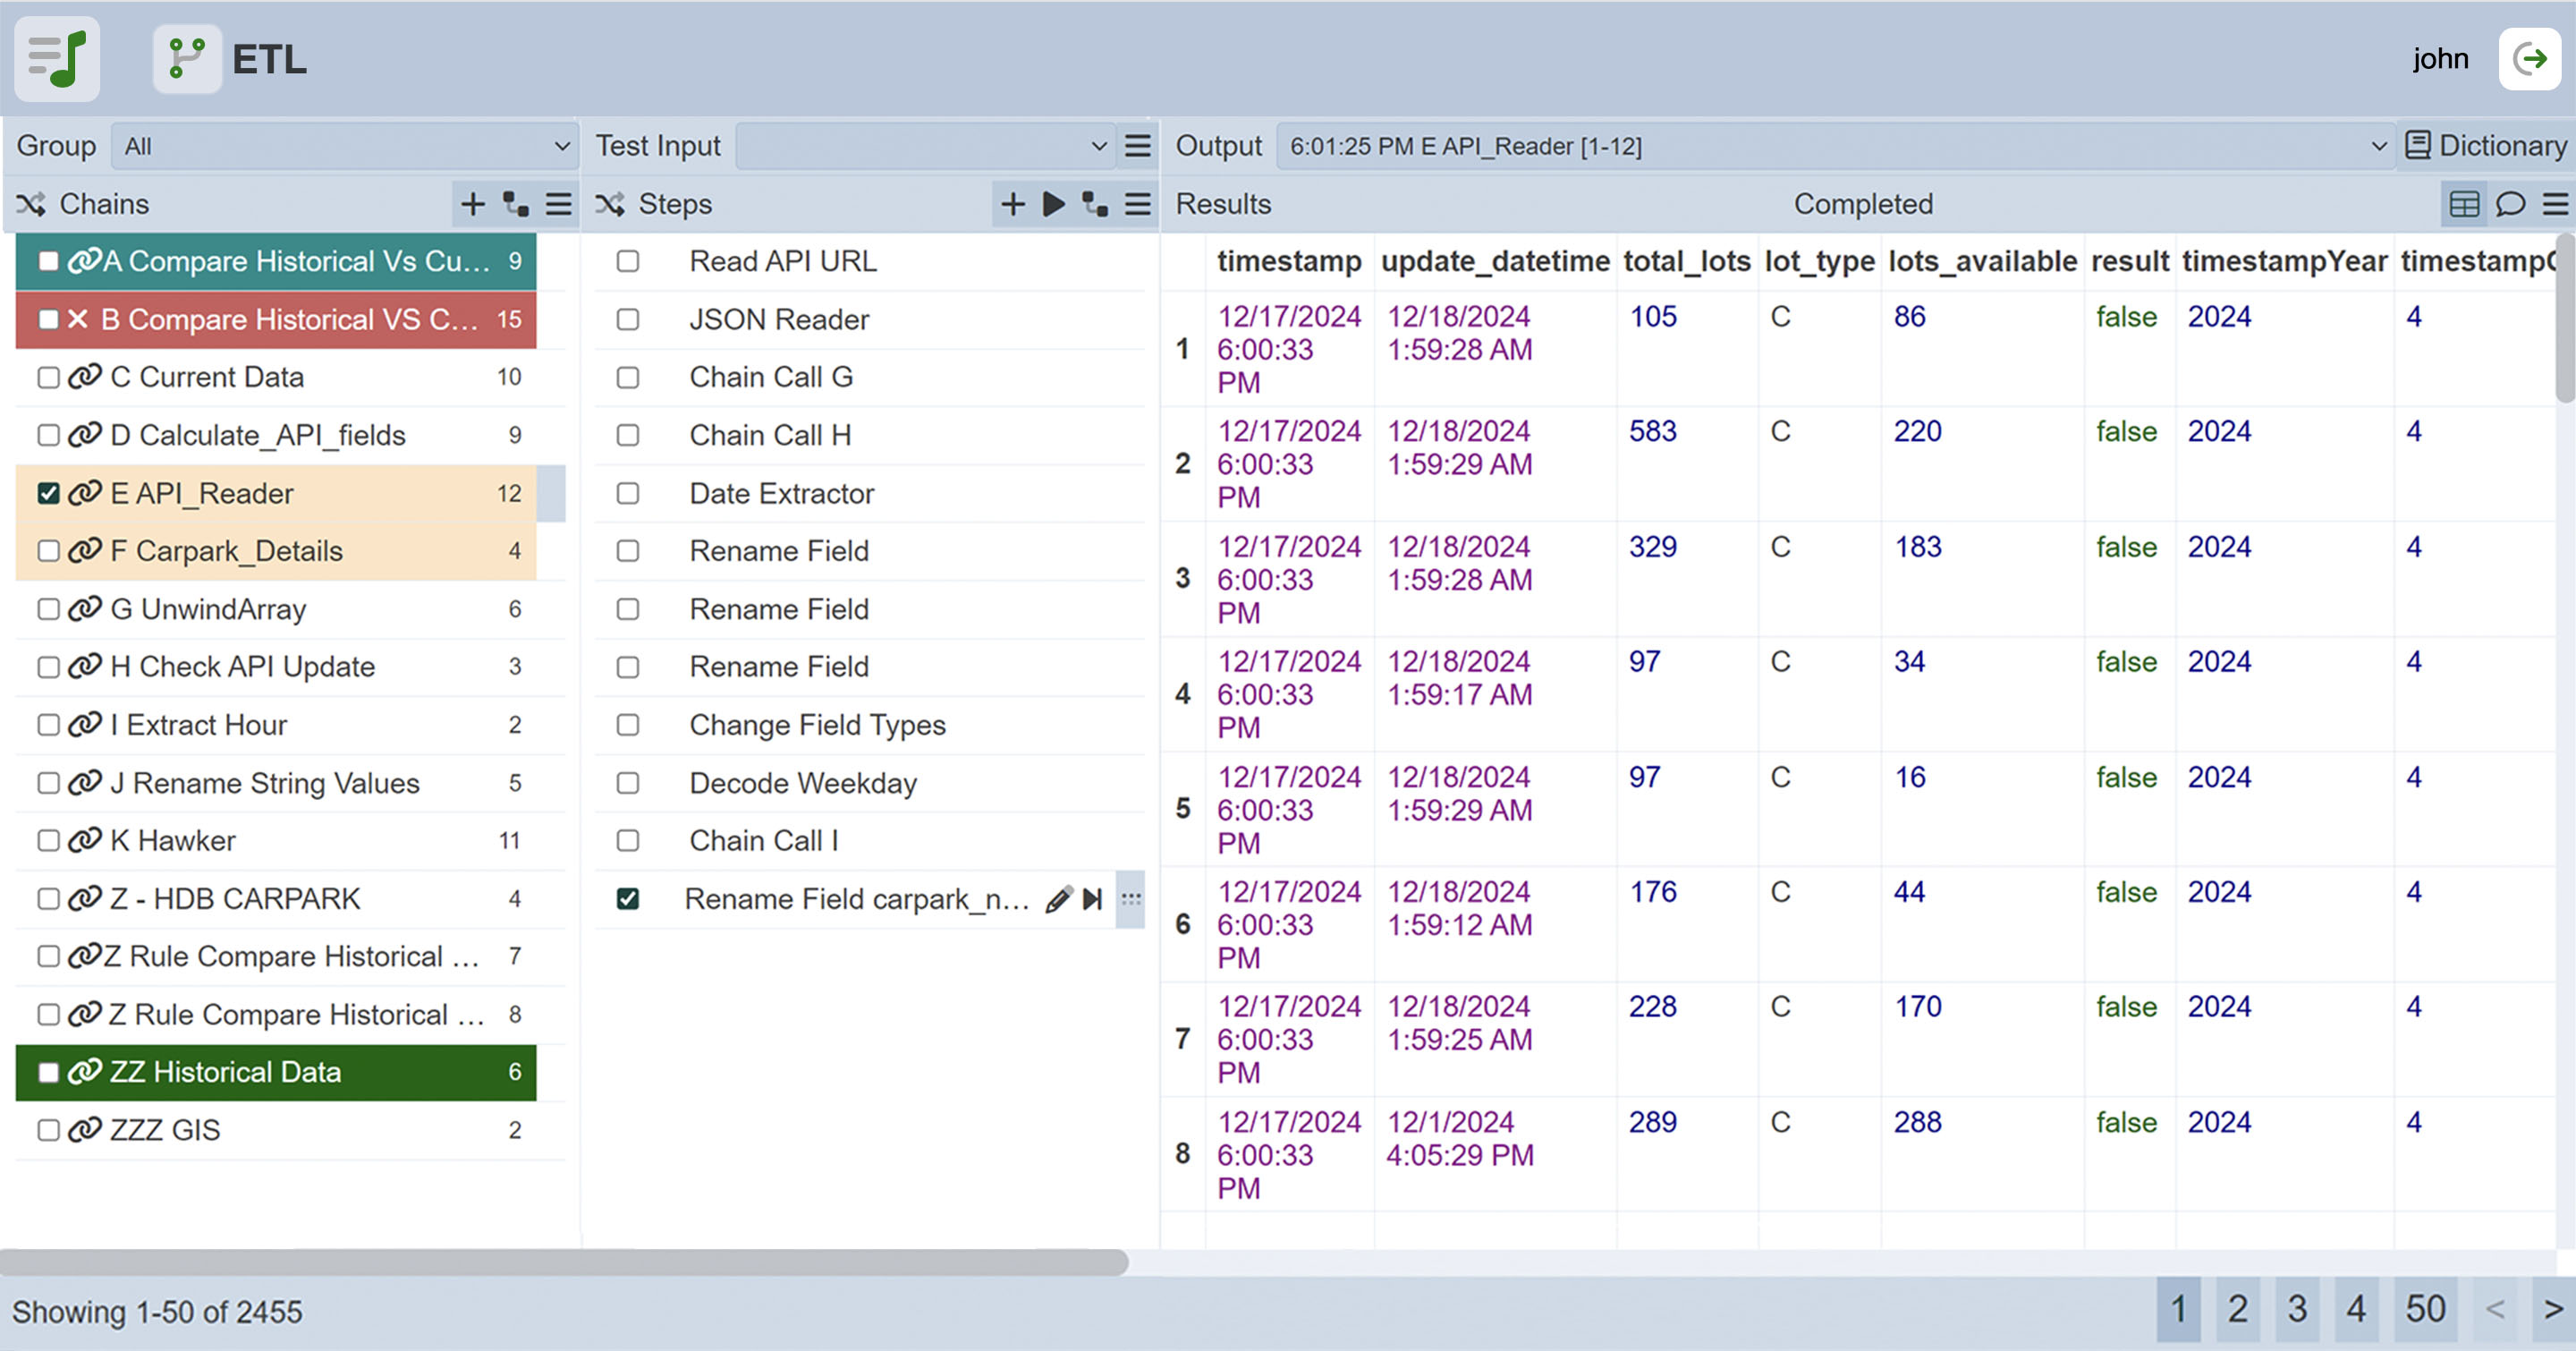Select the Decode Weekday step
Screen dimensions: 2576x1351
point(802,783)
